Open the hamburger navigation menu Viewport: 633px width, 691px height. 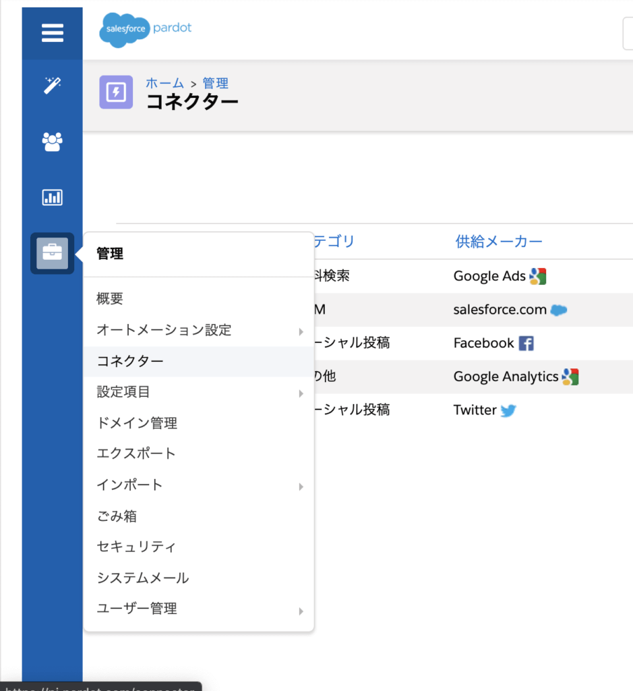click(x=52, y=33)
